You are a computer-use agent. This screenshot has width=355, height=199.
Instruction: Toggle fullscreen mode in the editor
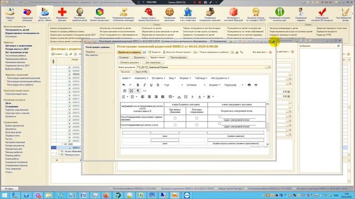[x=131, y=91]
